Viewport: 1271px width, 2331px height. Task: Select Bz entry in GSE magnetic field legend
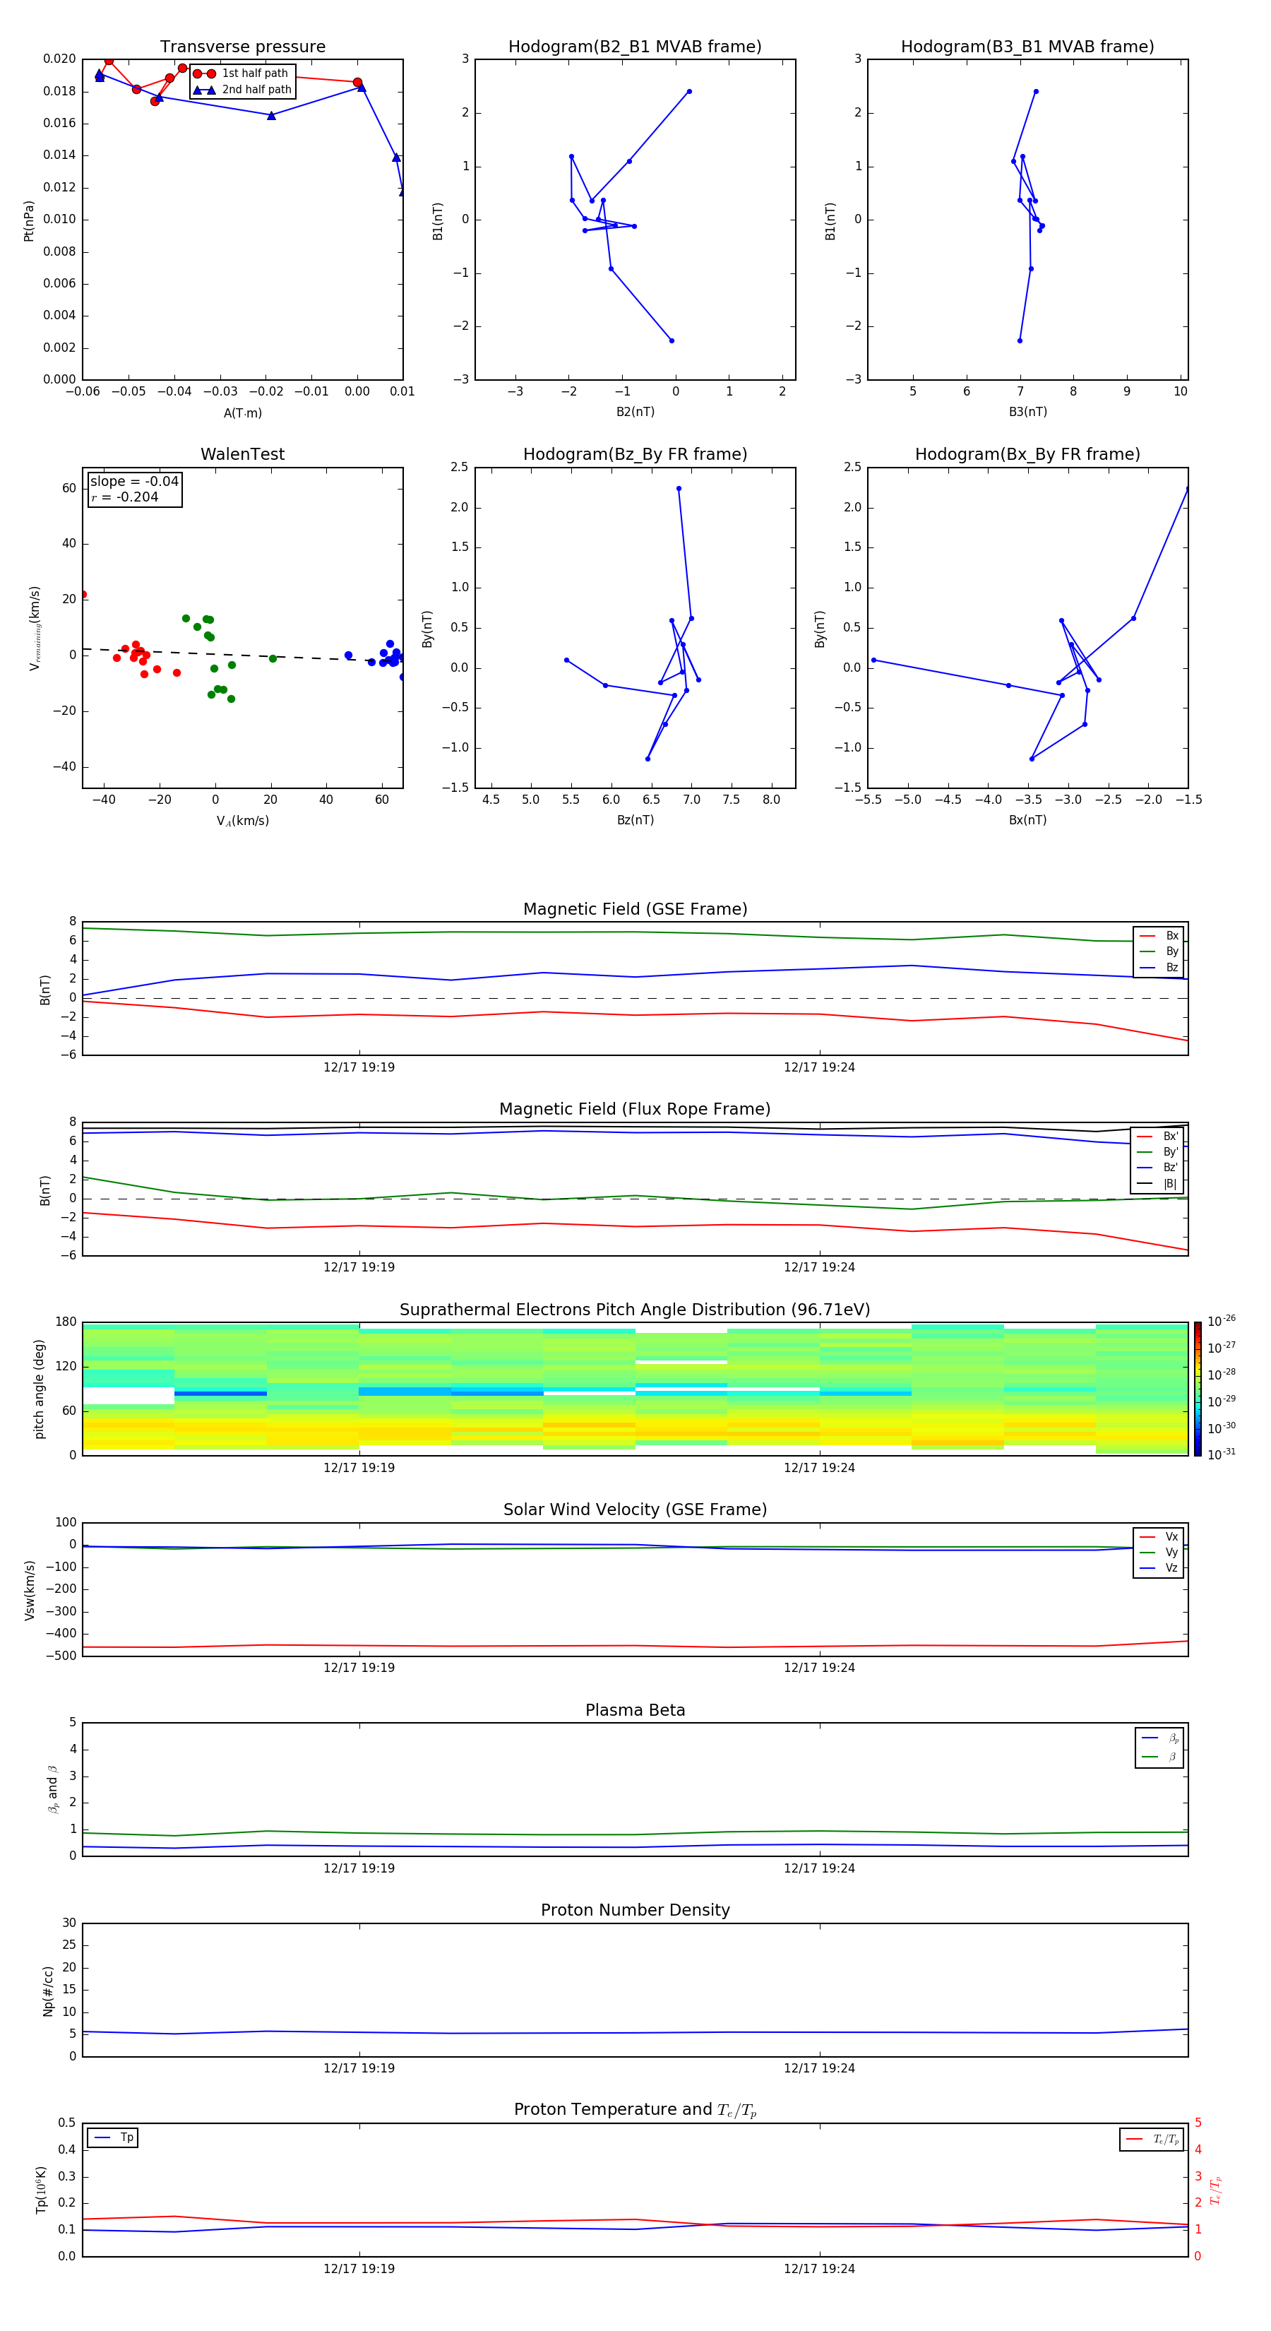point(1159,967)
